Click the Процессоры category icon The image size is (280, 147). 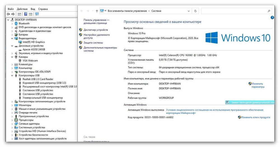tap(16, 120)
